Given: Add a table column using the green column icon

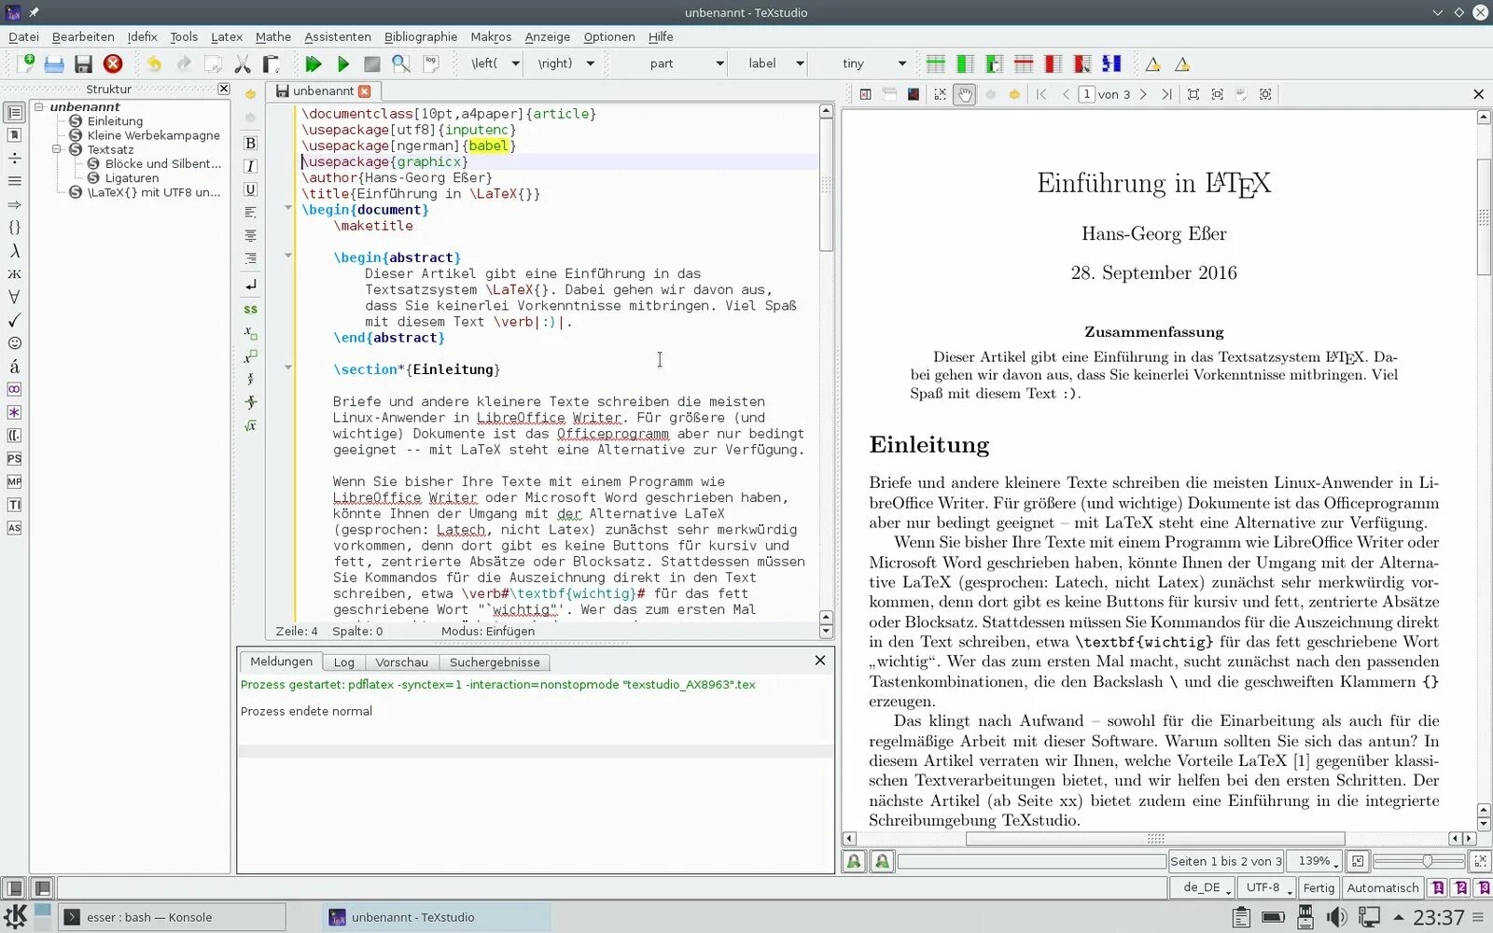Looking at the screenshot, I should pyautogui.click(x=965, y=63).
